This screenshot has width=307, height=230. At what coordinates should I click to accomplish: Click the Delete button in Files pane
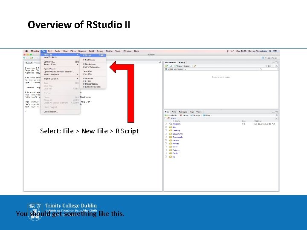(184, 115)
